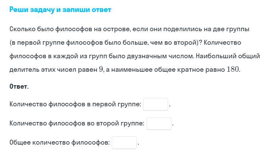
Task: Click the first line starting "Сколько было философов"
Action: pyautogui.click(x=129, y=29)
